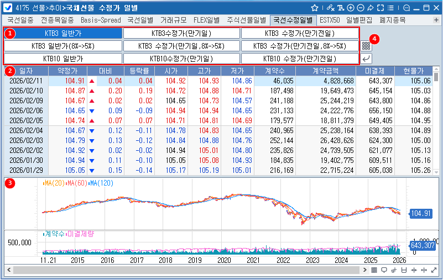Toggle the 미결제량 legend in volume chart
Image resolution: width=443 pixels, height=280 pixels.
click(x=80, y=234)
